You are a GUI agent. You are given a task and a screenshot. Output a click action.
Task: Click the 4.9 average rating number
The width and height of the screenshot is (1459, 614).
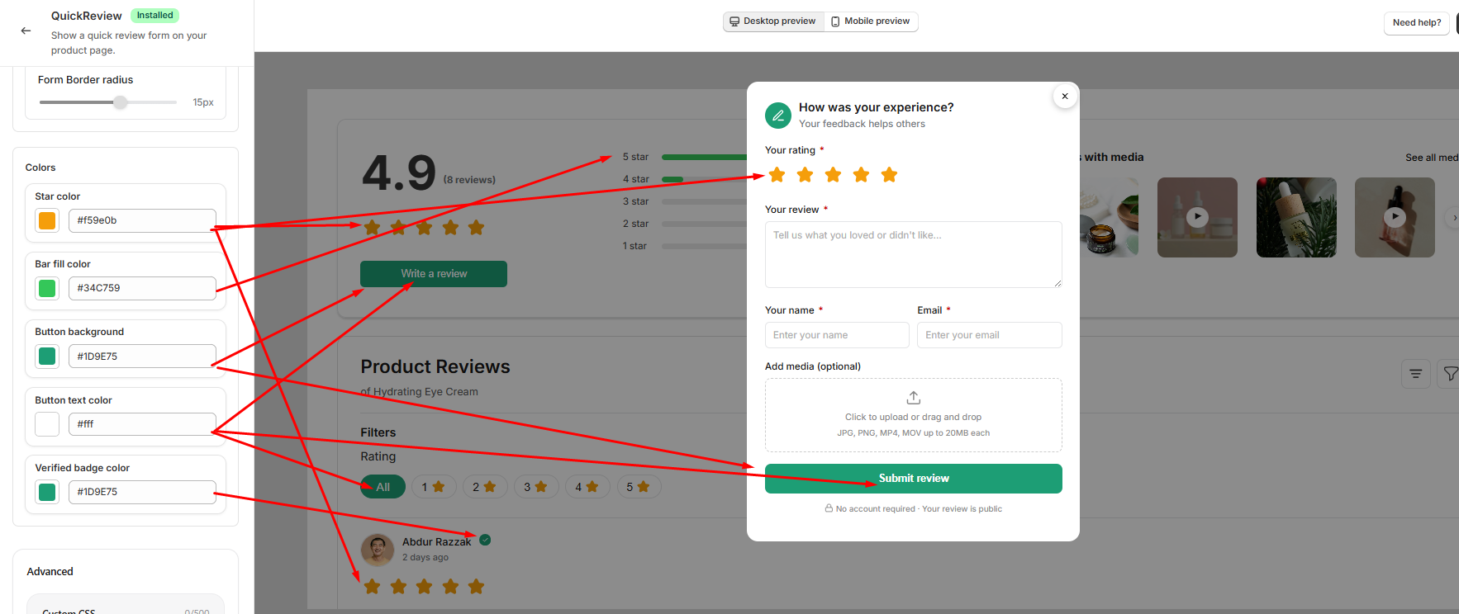399,173
